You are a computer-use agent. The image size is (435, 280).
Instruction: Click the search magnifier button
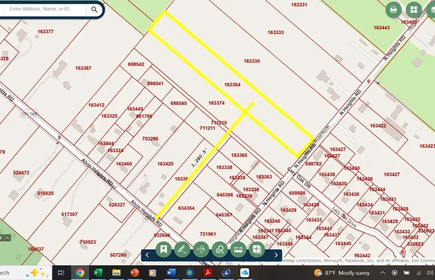[x=94, y=9]
